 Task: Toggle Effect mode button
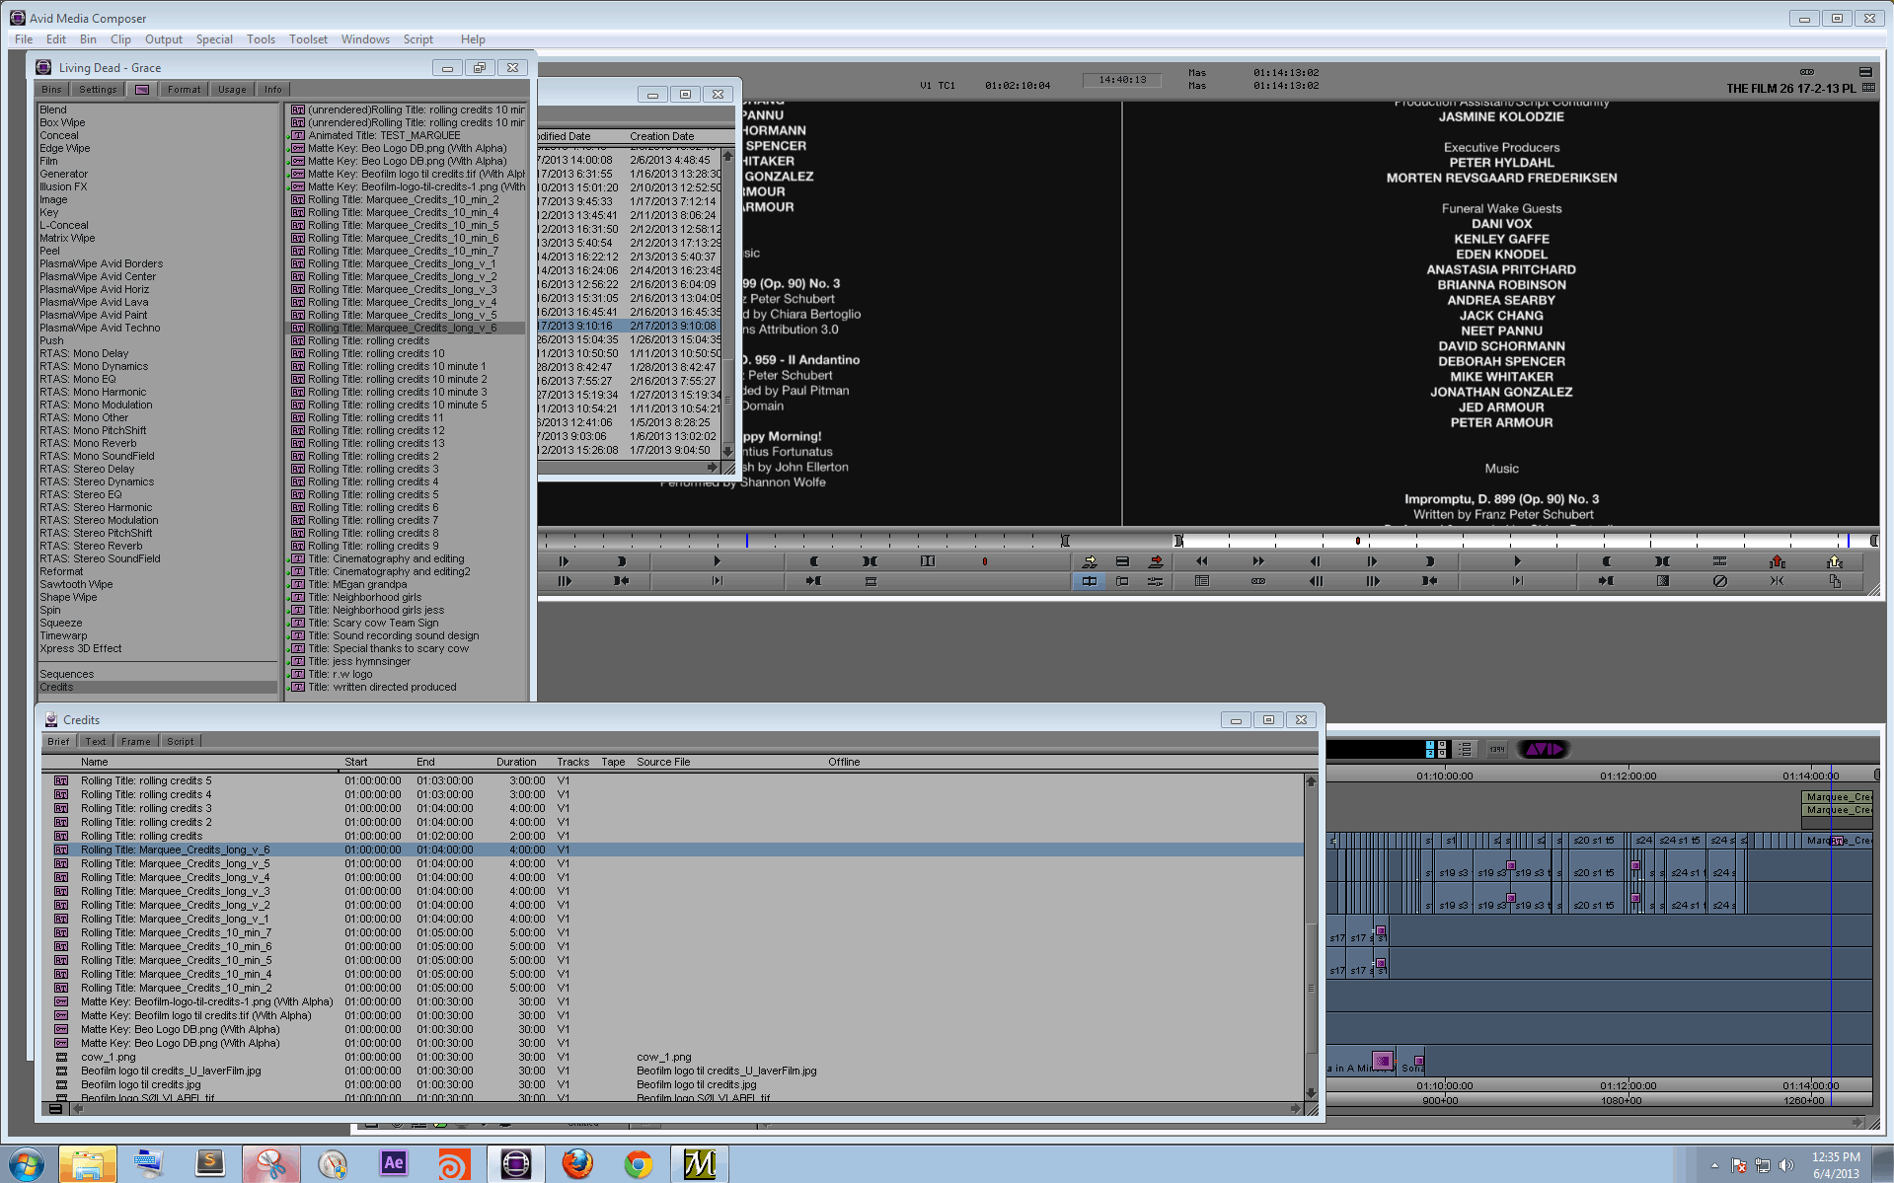[1155, 581]
